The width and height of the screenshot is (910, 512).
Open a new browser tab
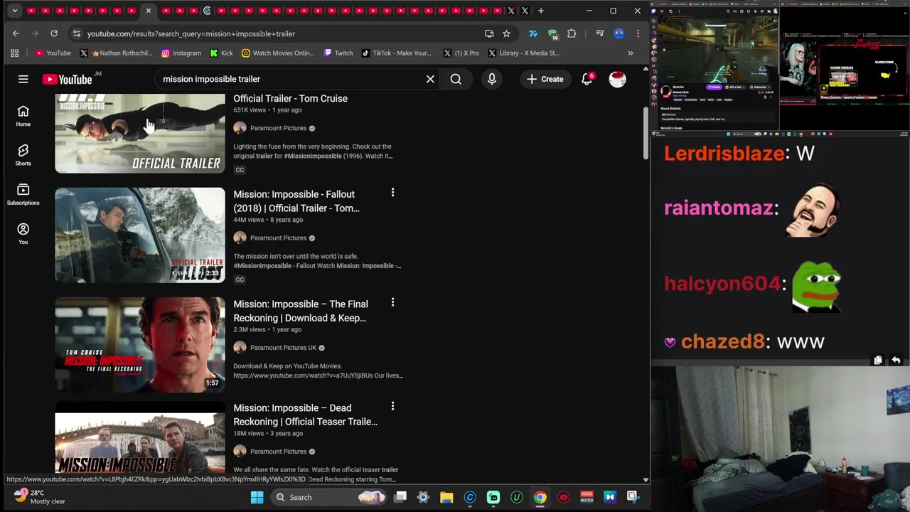(541, 11)
